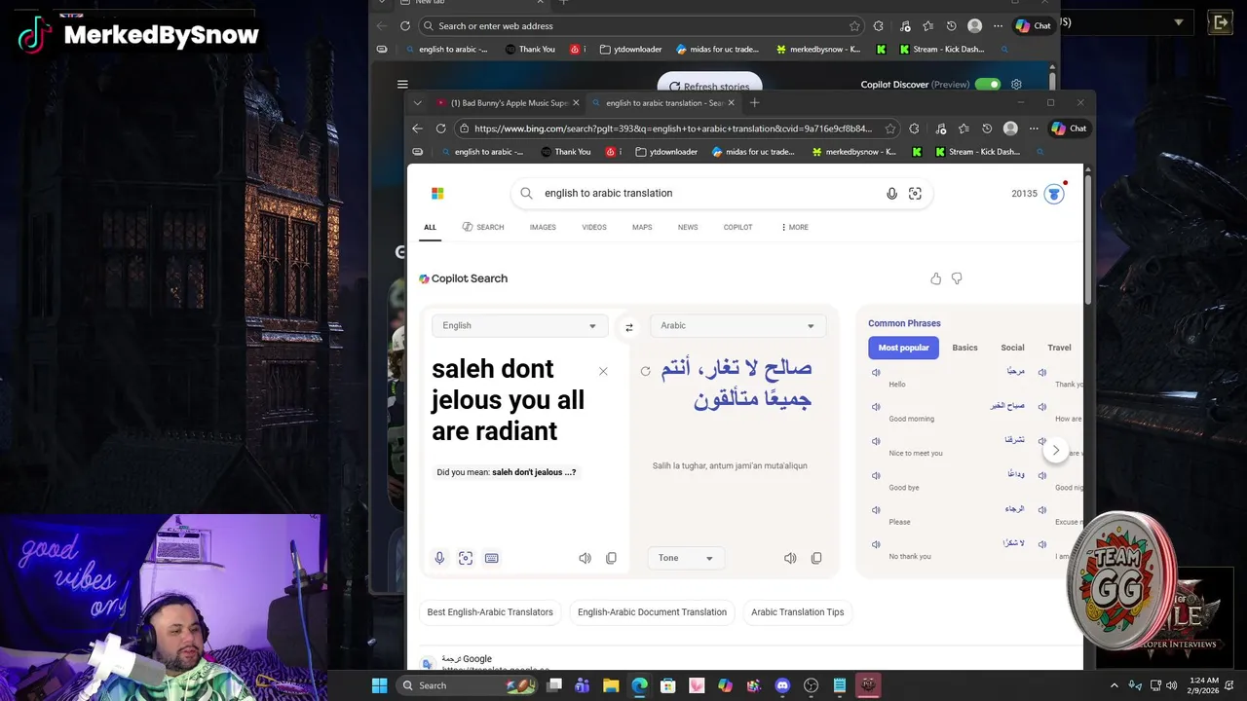Open the Tone dropdown

(685, 558)
